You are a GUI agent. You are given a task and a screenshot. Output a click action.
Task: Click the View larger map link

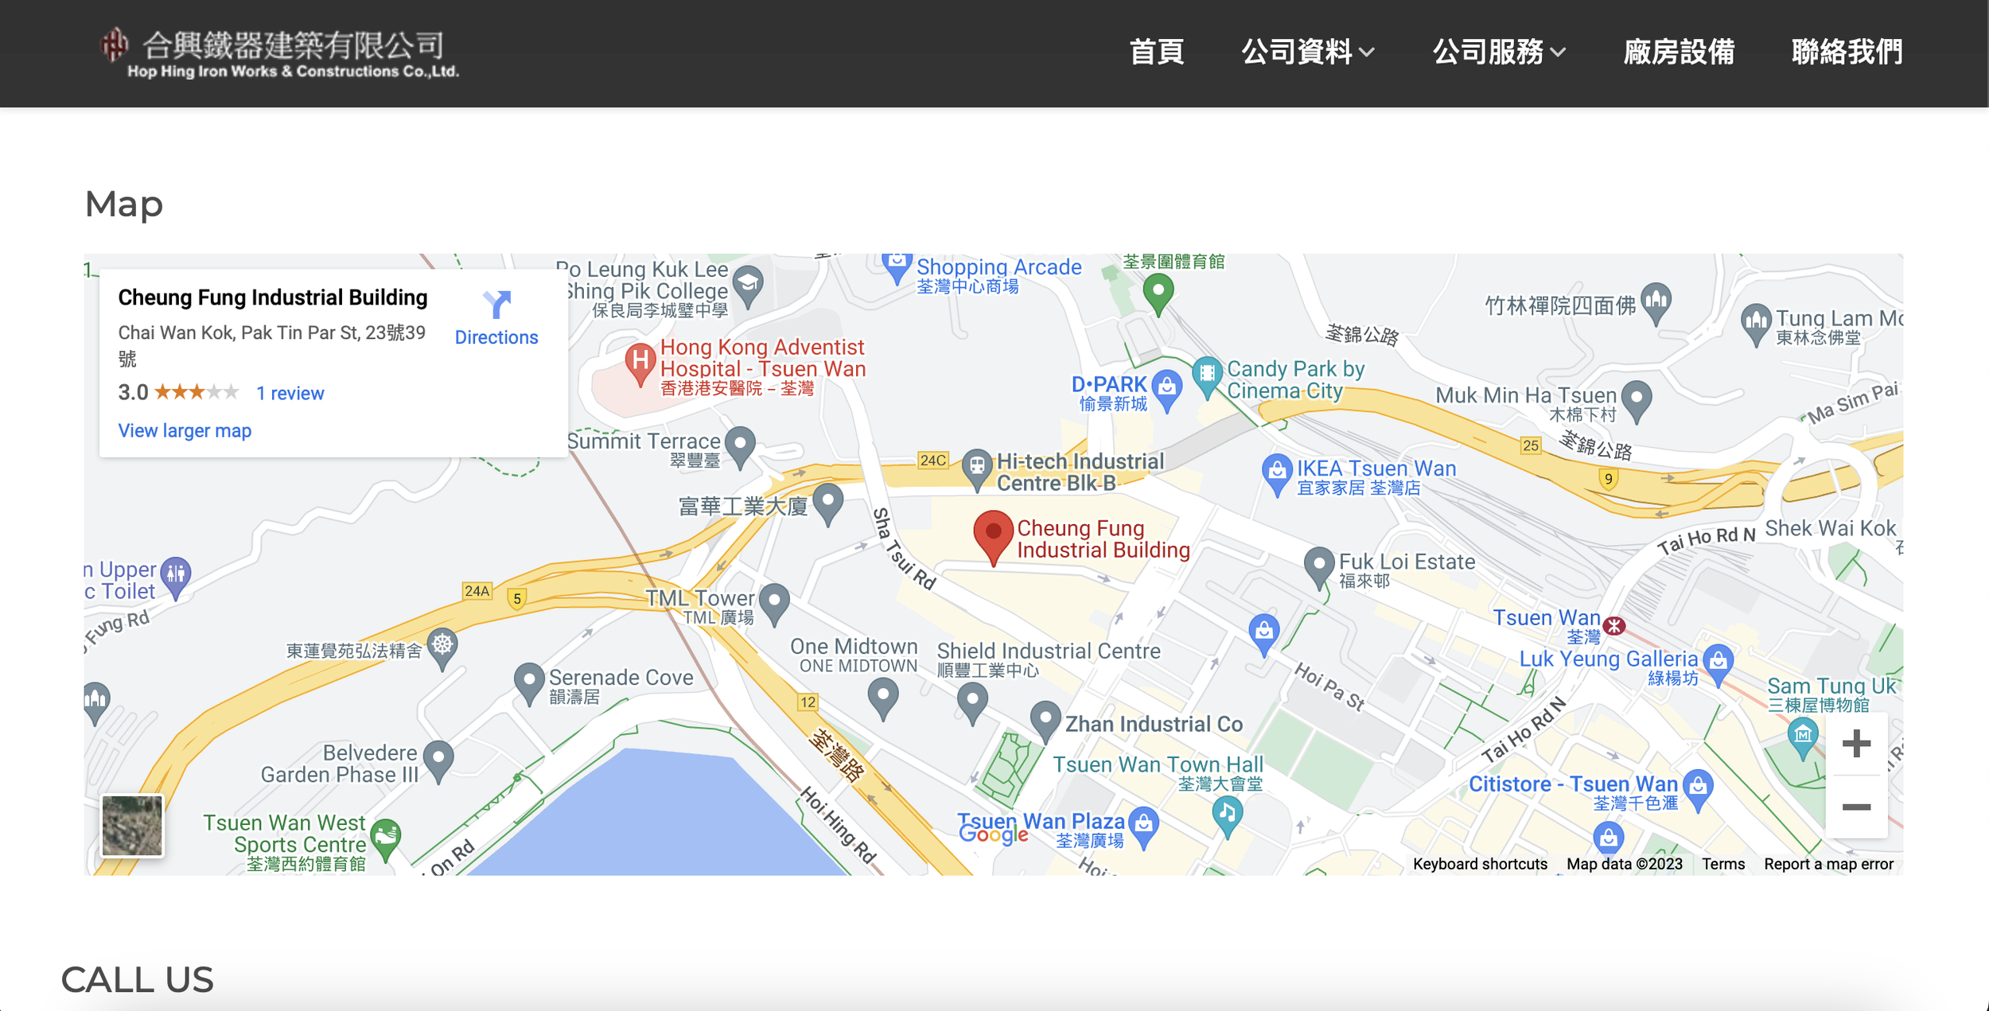tap(185, 430)
